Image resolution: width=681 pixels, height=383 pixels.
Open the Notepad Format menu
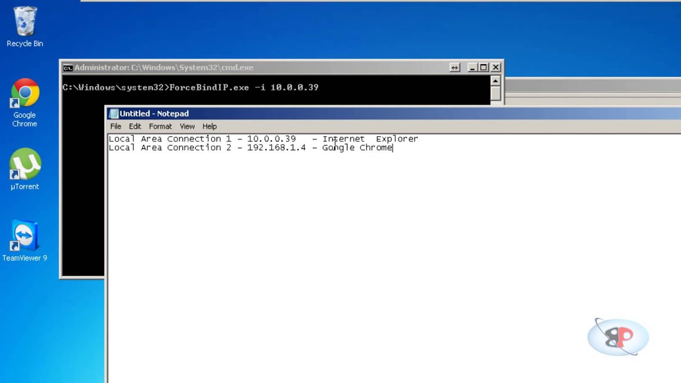pos(160,126)
